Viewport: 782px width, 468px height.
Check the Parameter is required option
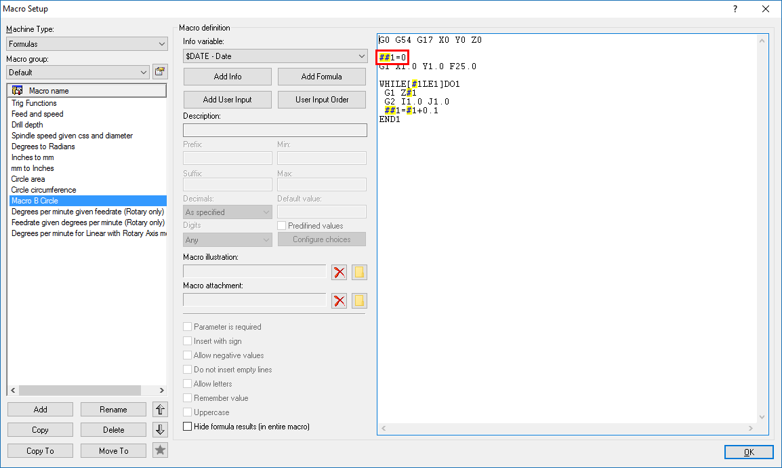[188, 327]
